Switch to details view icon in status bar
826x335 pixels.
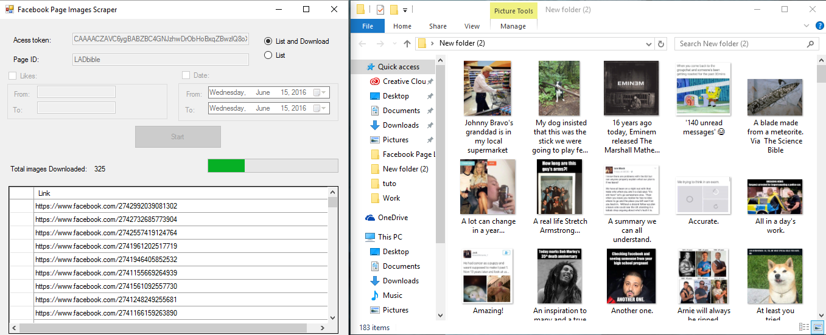click(x=804, y=328)
